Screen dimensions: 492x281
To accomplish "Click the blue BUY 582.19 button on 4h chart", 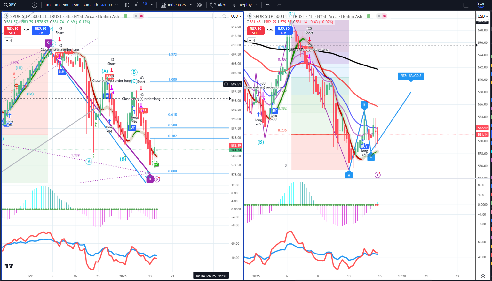I will pyautogui.click(x=41, y=30).
